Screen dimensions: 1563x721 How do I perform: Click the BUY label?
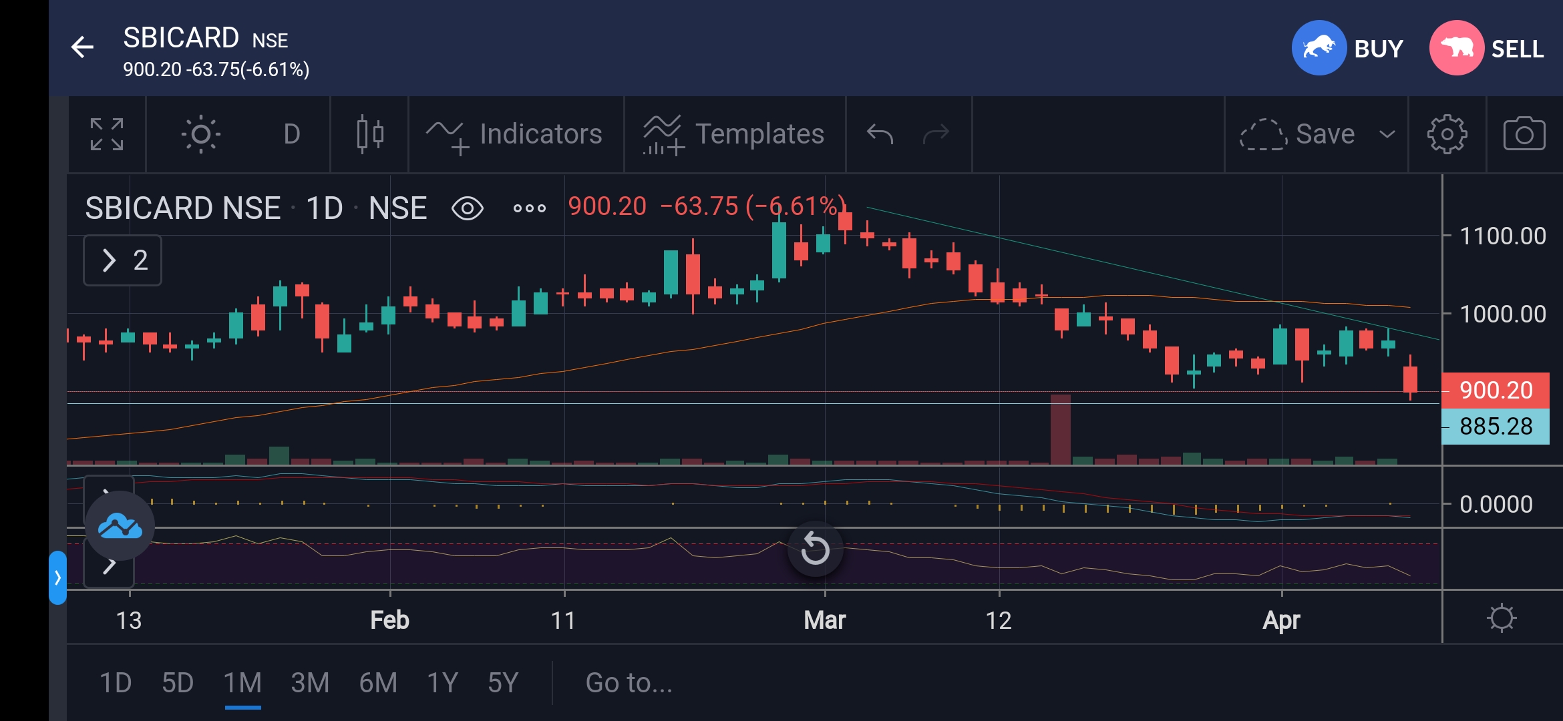coord(1379,49)
